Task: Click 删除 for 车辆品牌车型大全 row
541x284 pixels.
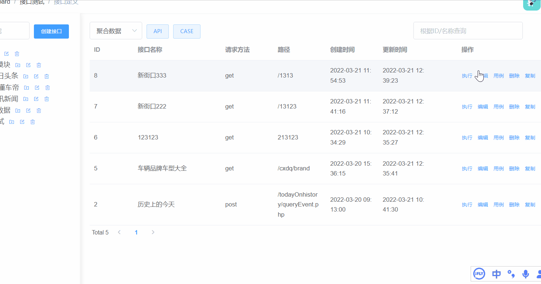Action: (514, 169)
